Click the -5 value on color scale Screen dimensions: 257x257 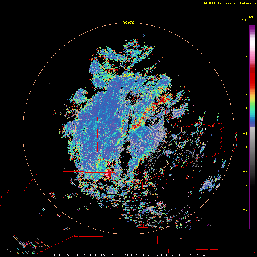pos(245,184)
